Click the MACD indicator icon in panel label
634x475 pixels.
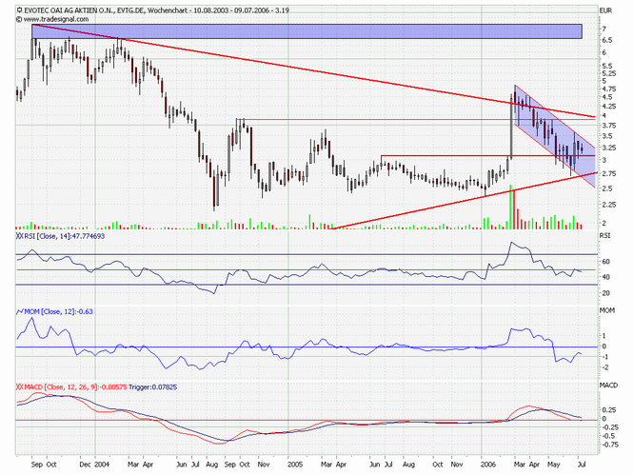tap(20, 387)
